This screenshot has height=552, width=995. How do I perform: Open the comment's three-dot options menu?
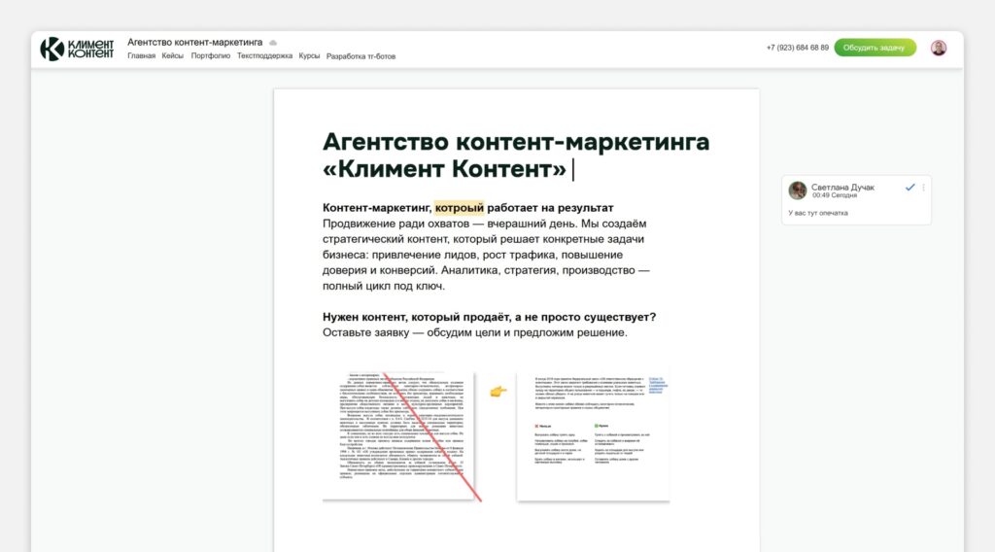(x=923, y=188)
